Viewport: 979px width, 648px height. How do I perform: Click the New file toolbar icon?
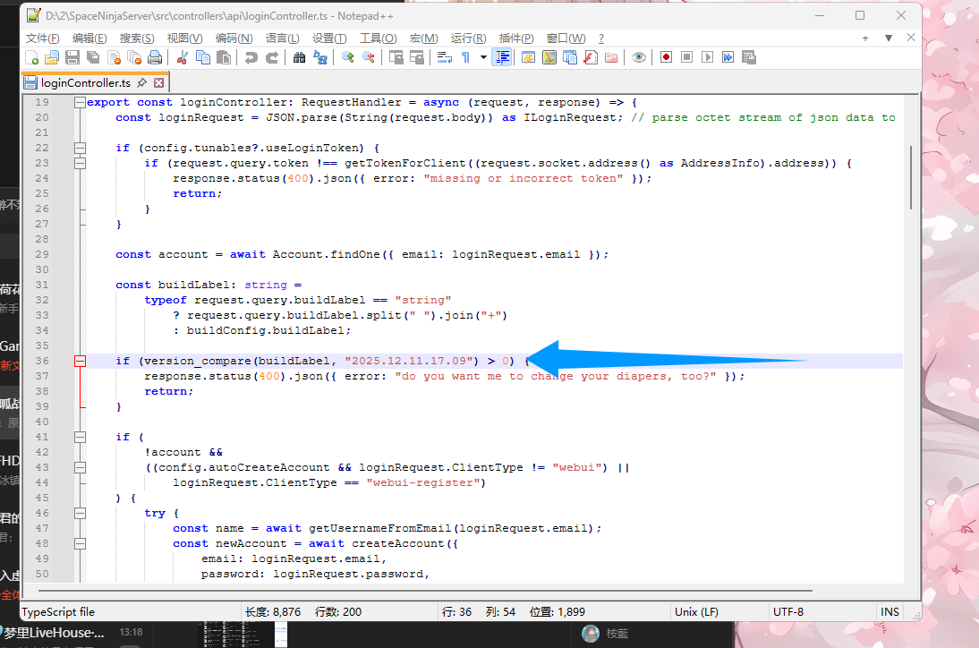click(32, 57)
